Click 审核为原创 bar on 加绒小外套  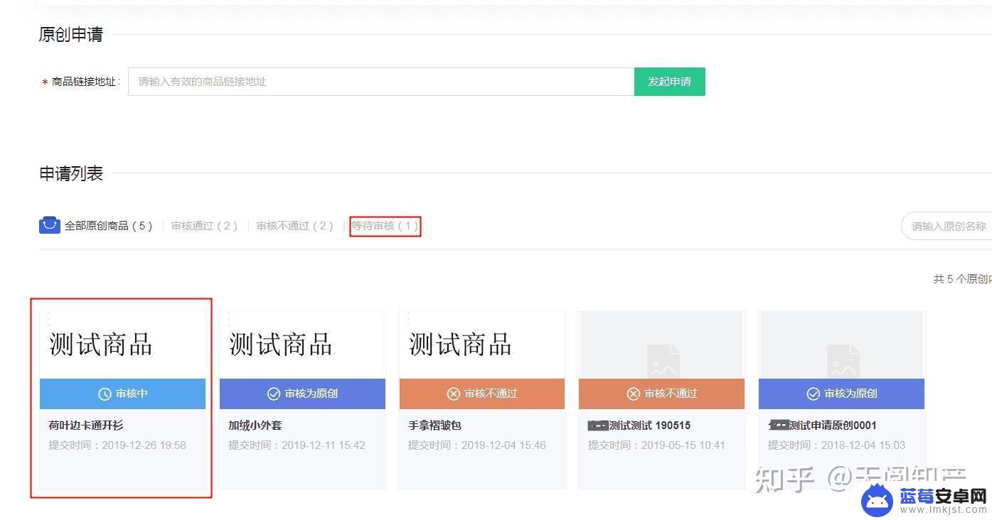tap(302, 394)
